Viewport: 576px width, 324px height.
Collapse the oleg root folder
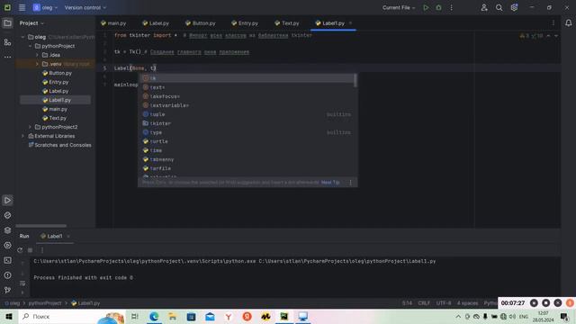pyautogui.click(x=23, y=37)
